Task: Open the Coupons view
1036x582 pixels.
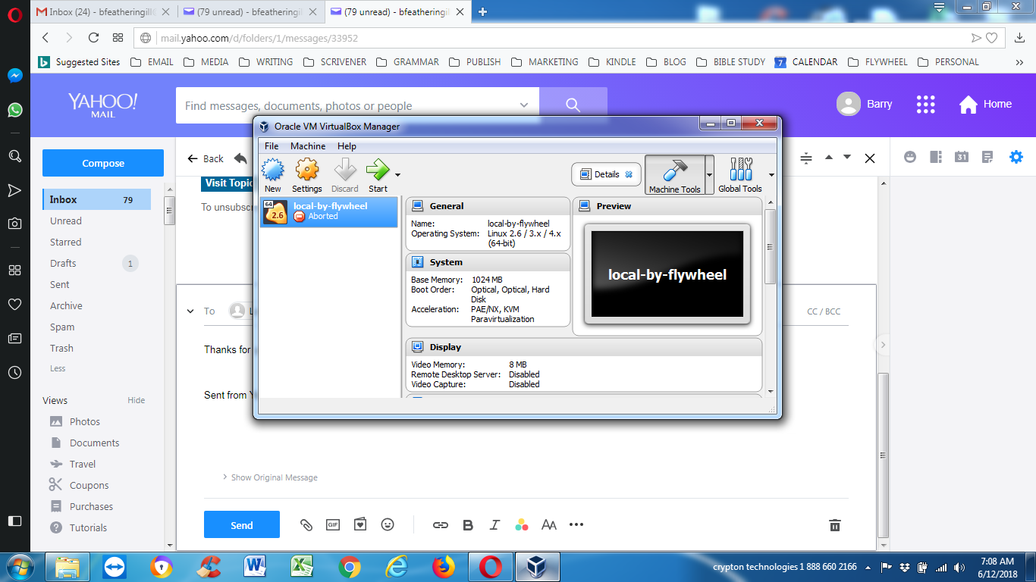Action: pyautogui.click(x=89, y=485)
